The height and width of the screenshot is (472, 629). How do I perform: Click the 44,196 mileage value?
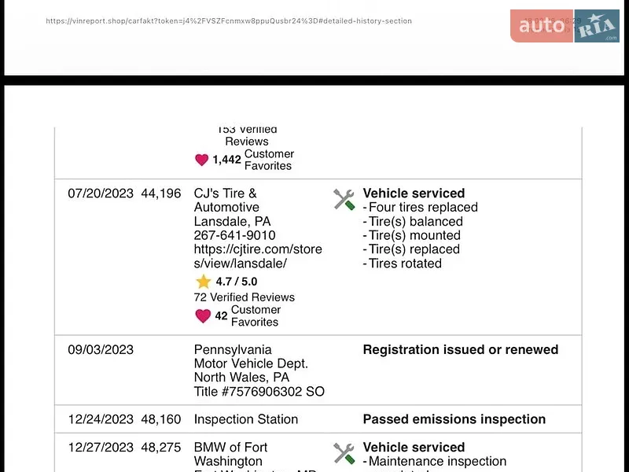(x=161, y=194)
